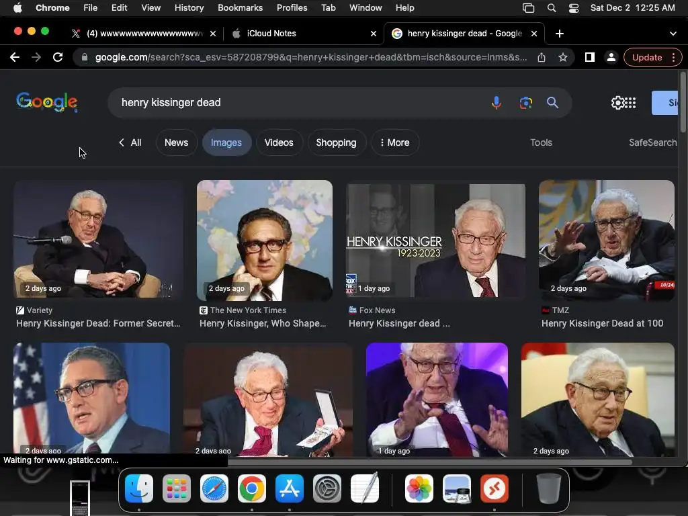Open System Settings from the Dock

(x=327, y=488)
